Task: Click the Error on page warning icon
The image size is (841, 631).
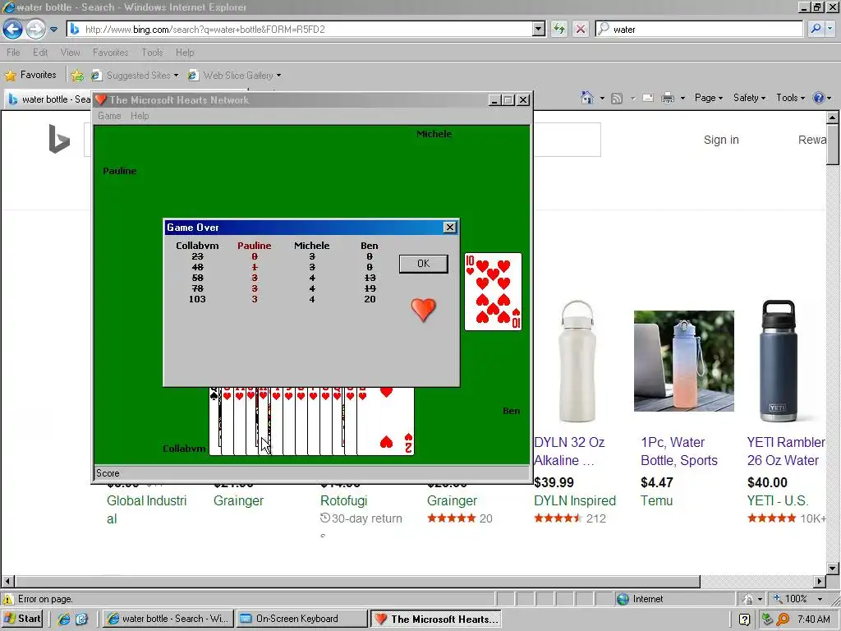Action: pos(8,599)
